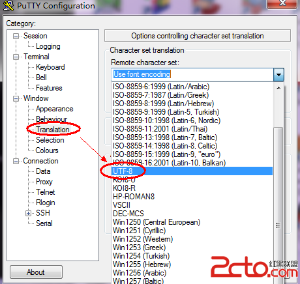The height and width of the screenshot is (284, 300).
Task: Open Data settings category
Action: (43, 171)
